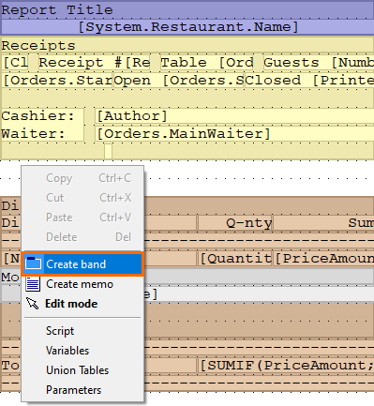This screenshot has height=406, width=374.
Task: Select the [Author] memo field
Action: pyautogui.click(x=234, y=116)
